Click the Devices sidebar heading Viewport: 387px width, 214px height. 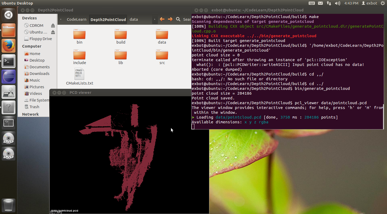pyautogui.click(x=29, y=18)
